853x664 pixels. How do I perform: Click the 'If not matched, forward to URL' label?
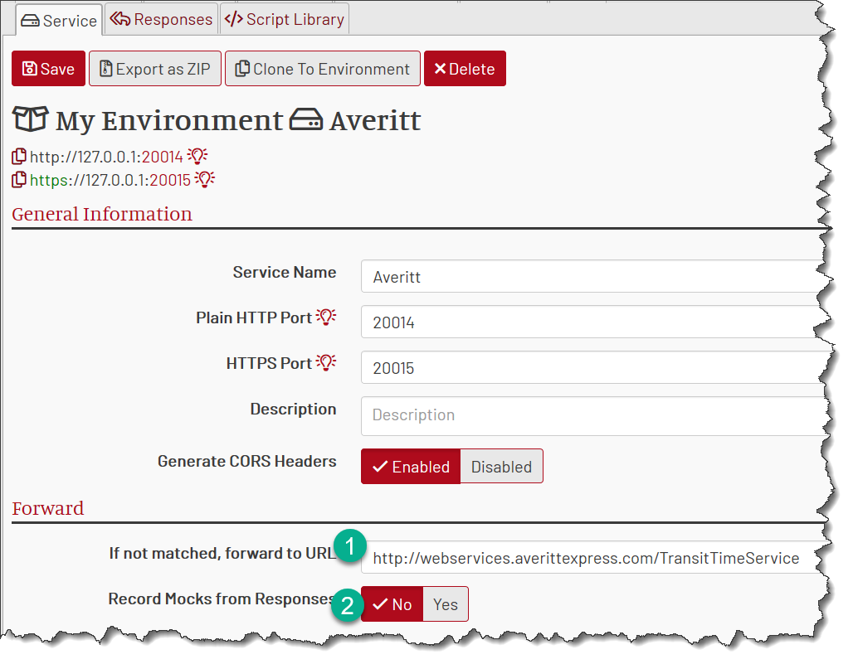click(x=222, y=553)
